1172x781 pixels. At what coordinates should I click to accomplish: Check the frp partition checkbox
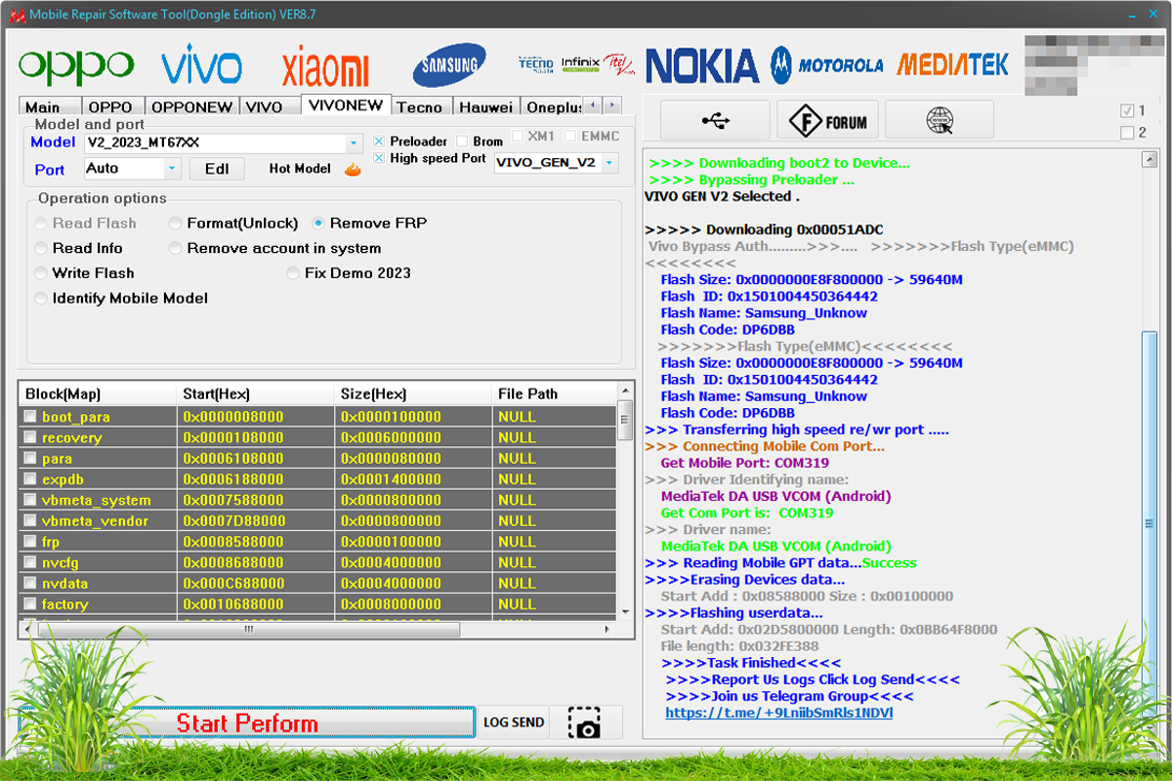click(30, 542)
